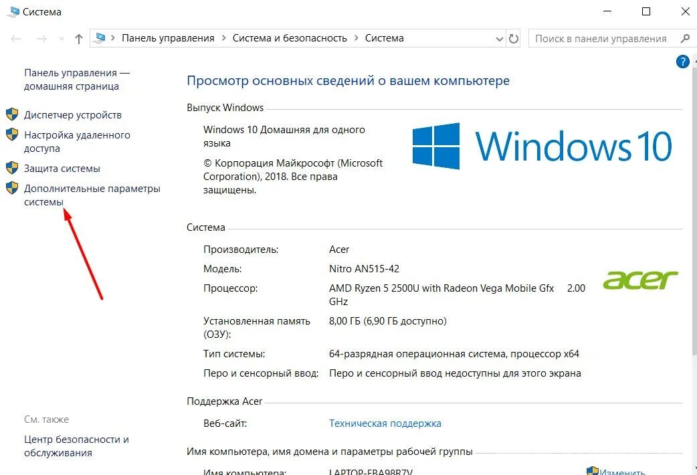This screenshot has width=697, height=475.
Task: Click Перо и сенсорный ввод недоступны text
Action: coord(455,373)
